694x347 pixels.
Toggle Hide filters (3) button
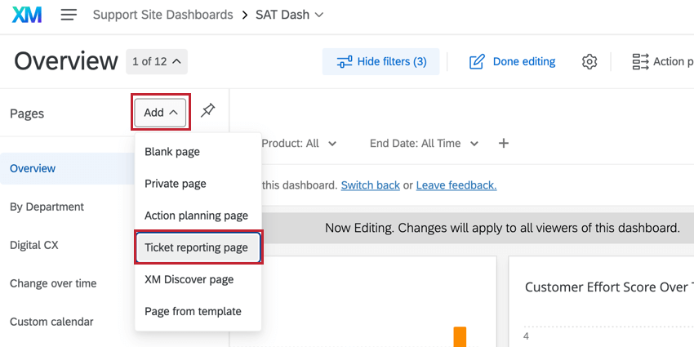pos(381,61)
